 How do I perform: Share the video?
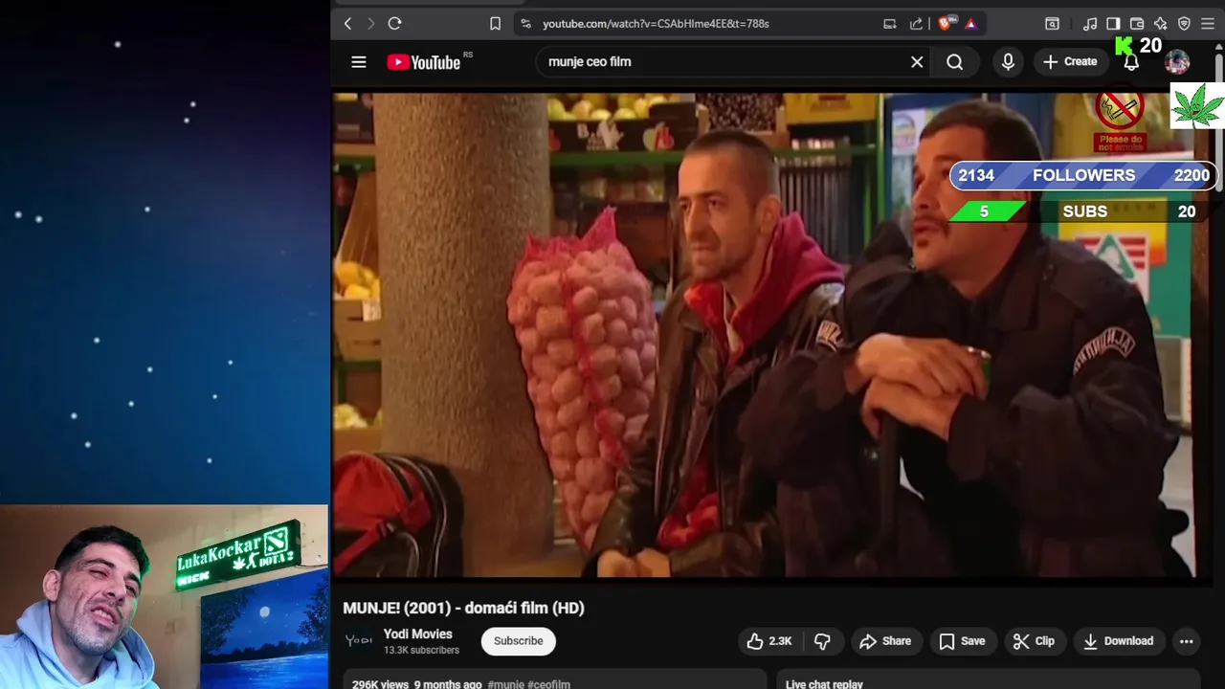point(885,641)
